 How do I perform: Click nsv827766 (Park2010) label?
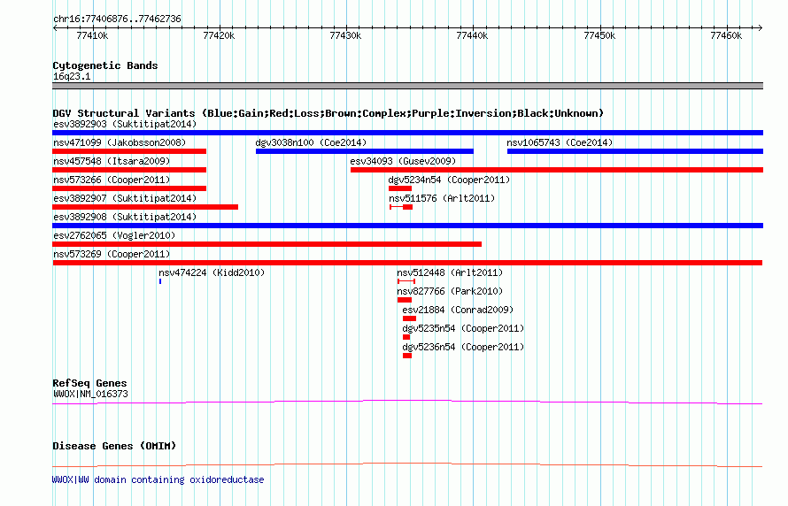pyautogui.click(x=450, y=291)
